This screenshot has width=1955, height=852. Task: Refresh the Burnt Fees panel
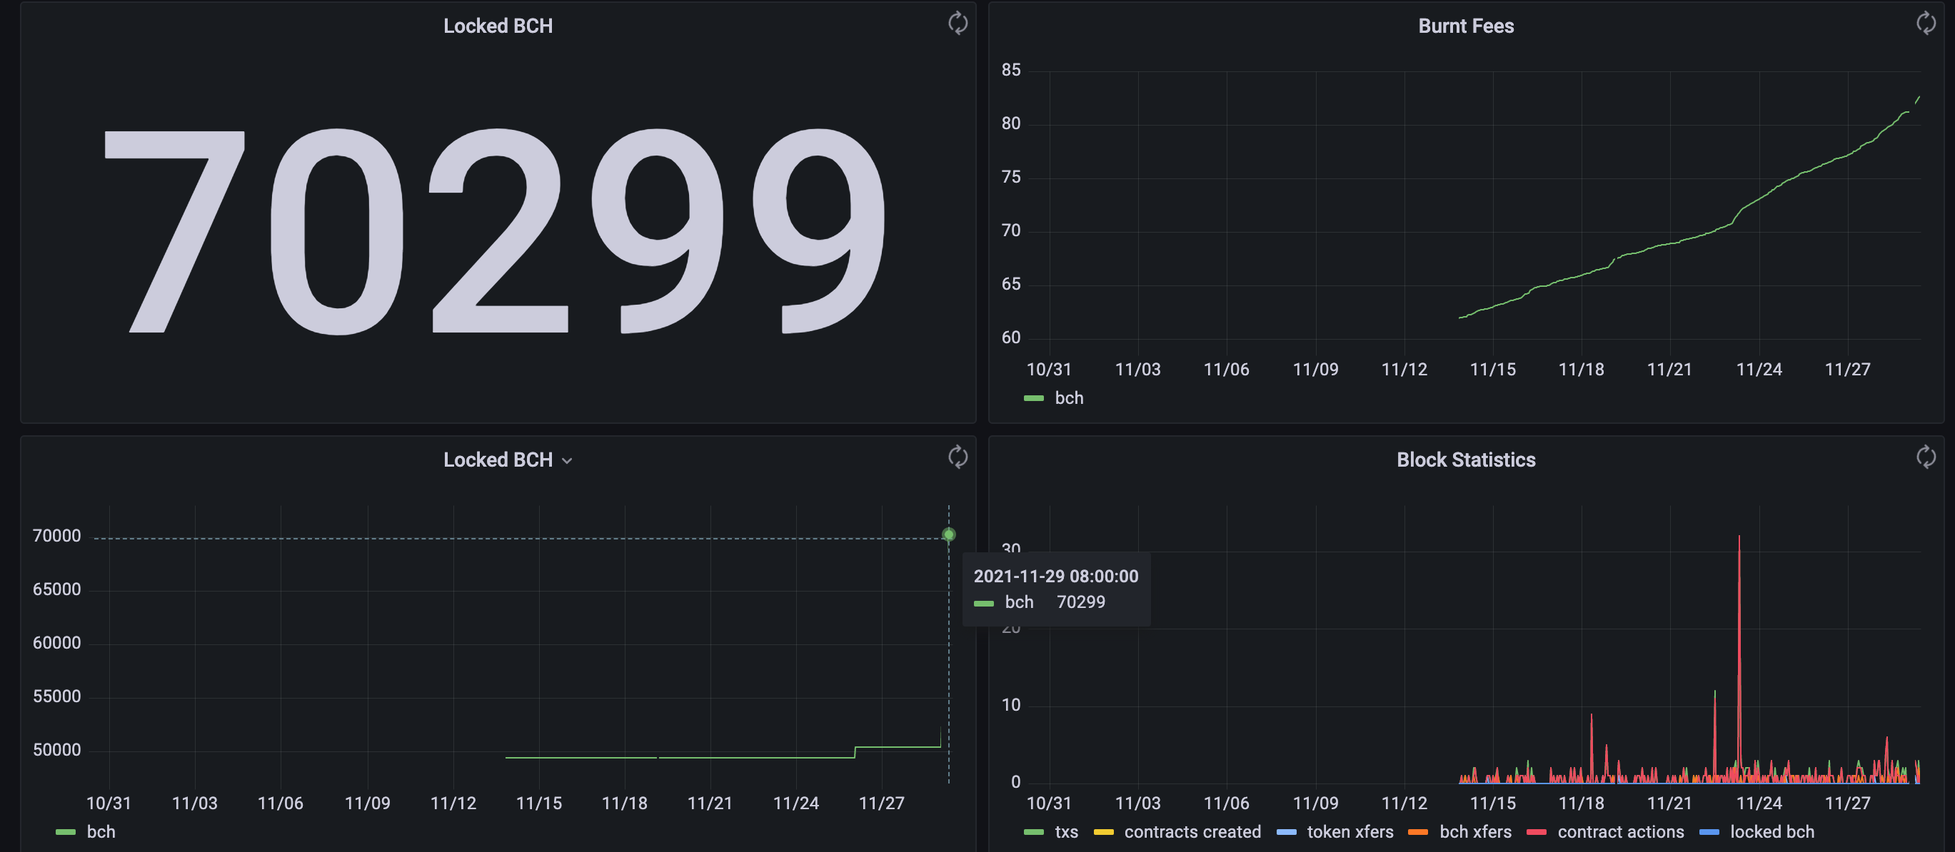click(1926, 23)
